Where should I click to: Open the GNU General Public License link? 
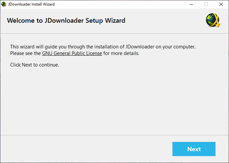pyautogui.click(x=72, y=53)
